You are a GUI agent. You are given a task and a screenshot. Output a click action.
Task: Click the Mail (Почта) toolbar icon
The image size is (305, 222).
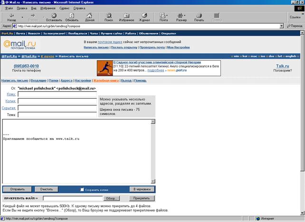click(163, 17)
